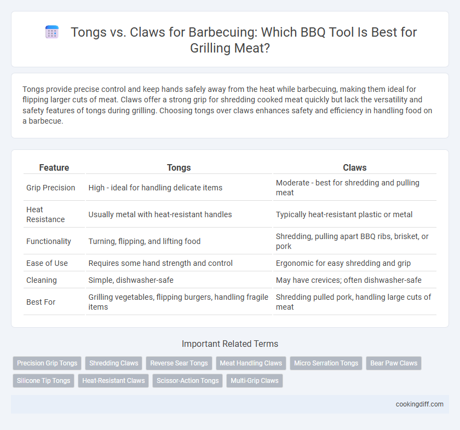Viewport: 460px width, 430px height.
Task: Open the Heat-Resistant Claws tag
Action: [x=113, y=381]
